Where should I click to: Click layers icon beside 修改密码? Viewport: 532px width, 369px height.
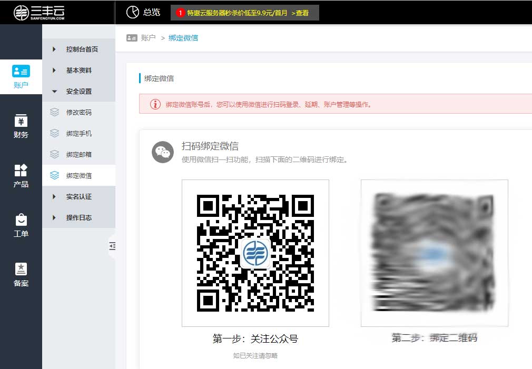[55, 112]
